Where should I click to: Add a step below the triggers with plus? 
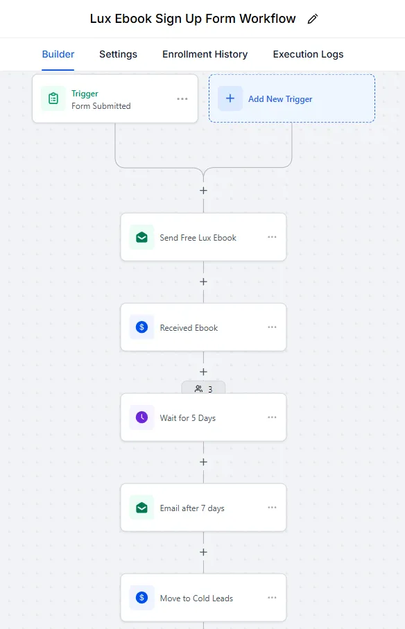(203, 191)
